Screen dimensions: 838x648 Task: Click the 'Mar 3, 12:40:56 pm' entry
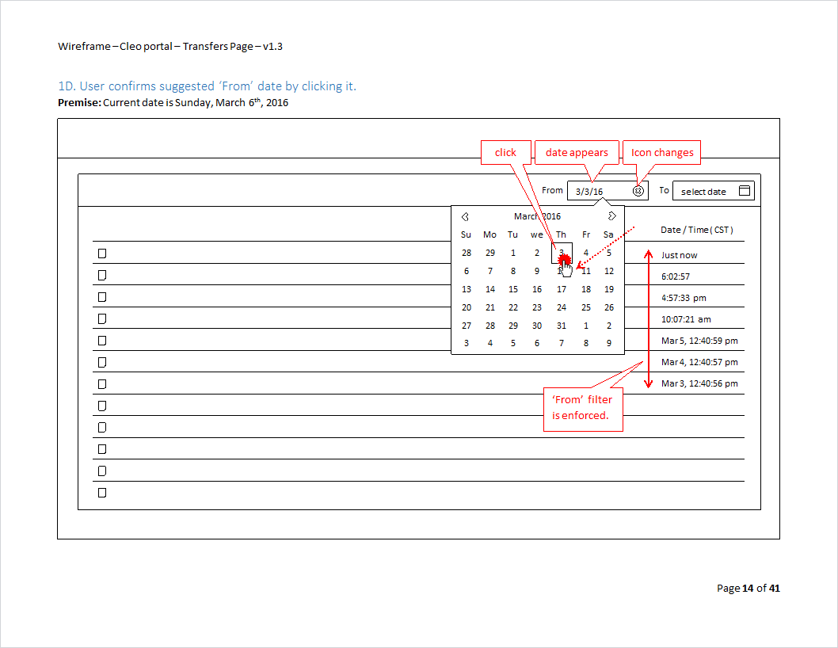click(x=699, y=383)
